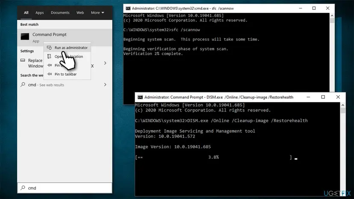Open the Command Prompt best match result

[65, 37]
